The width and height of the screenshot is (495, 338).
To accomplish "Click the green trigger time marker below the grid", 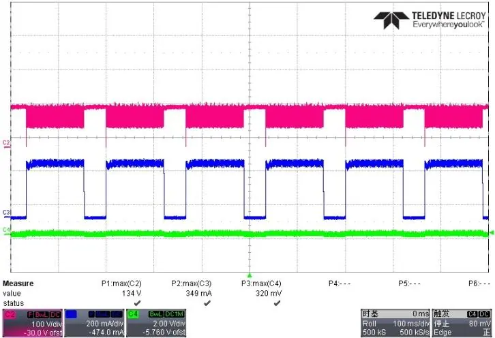I will coord(250,275).
